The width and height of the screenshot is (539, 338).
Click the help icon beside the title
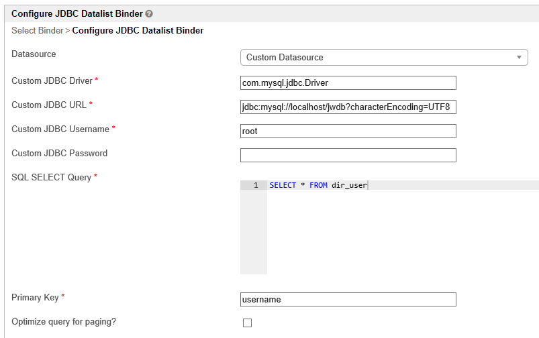[149, 13]
